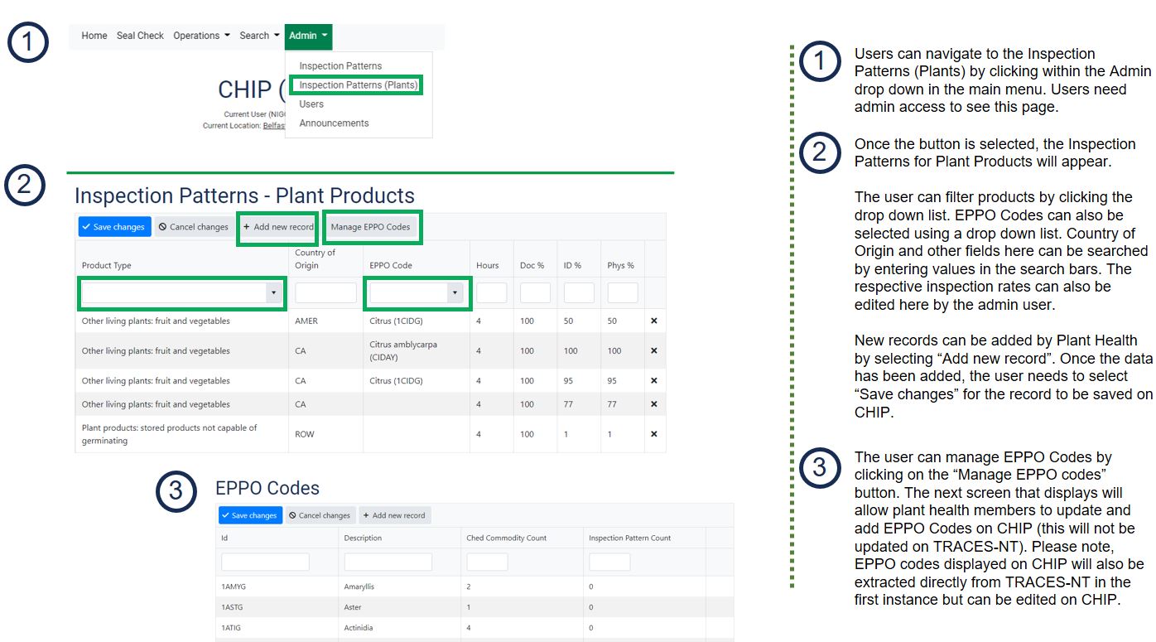This screenshot has height=642, width=1156.
Task: Remove the AMER Citrus (1CIDG) record
Action: point(654,321)
